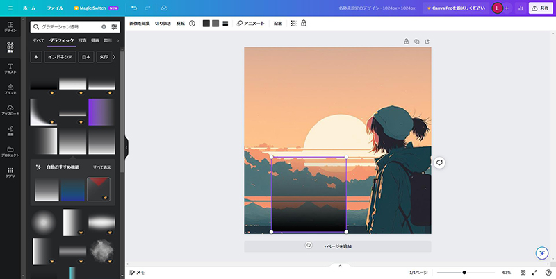Image resolution: width=556 pixels, height=279 pixels.
Task: Click 画像を編集
Action: [140, 24]
